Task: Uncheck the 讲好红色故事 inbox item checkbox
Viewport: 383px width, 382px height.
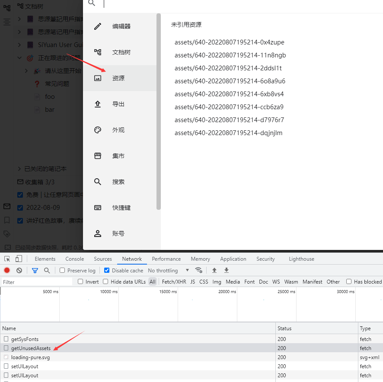Action: click(x=20, y=221)
